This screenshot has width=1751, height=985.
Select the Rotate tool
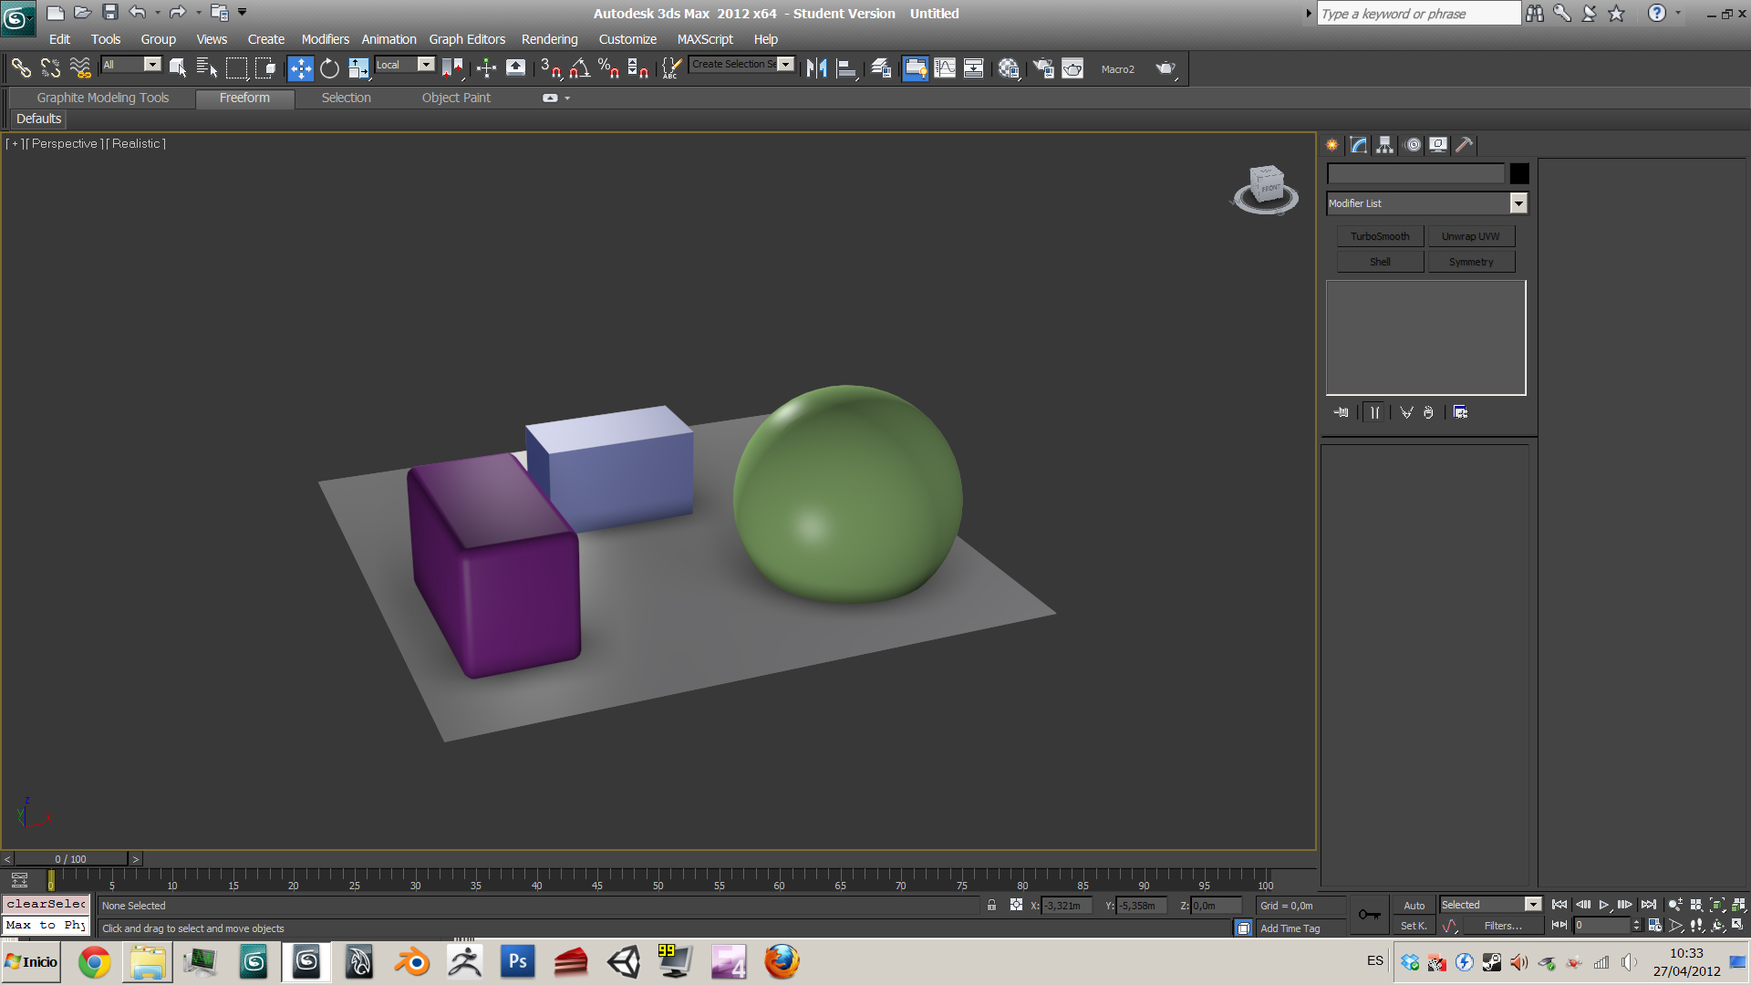point(329,68)
